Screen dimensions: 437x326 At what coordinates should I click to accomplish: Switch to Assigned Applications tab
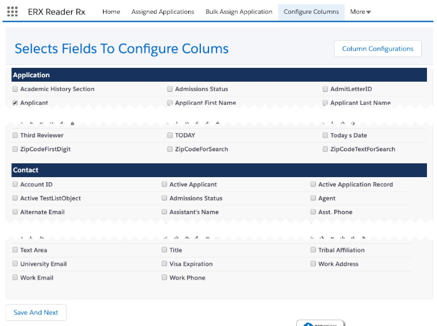(163, 12)
